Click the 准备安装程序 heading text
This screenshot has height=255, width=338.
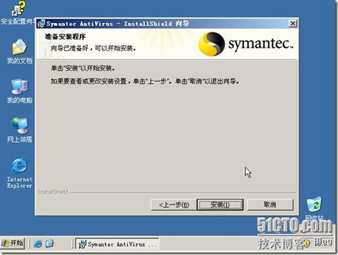pos(66,37)
